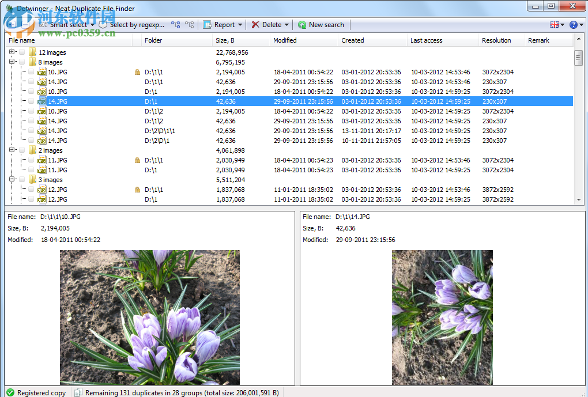This screenshot has height=397, width=588.
Task: Click the expand-all groups tree icon
Action: coord(175,25)
